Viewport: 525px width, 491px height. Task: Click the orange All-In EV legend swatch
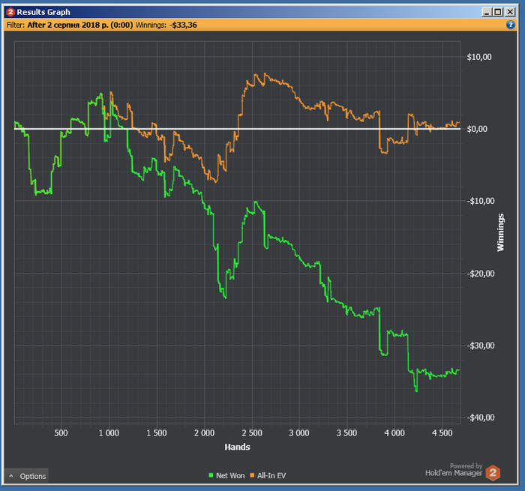252,475
